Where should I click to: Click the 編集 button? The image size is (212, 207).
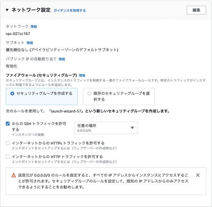coord(196,10)
